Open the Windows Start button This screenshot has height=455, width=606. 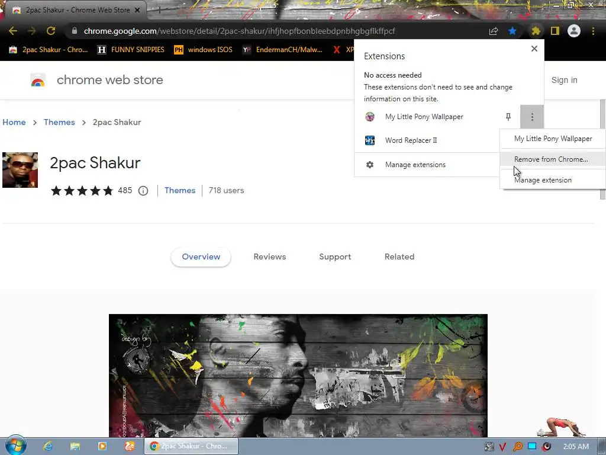15,446
